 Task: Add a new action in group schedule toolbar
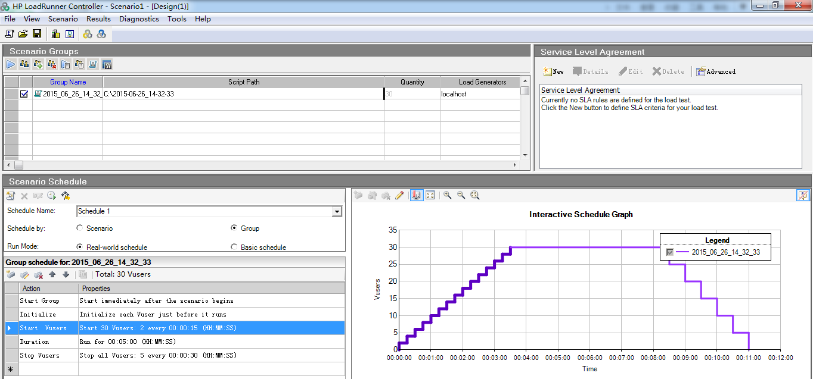click(11, 274)
